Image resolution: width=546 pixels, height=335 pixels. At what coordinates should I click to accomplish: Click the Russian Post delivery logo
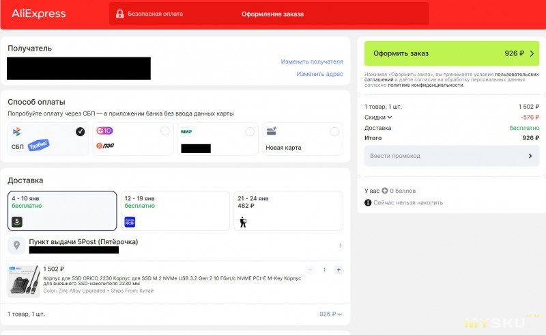130,222
